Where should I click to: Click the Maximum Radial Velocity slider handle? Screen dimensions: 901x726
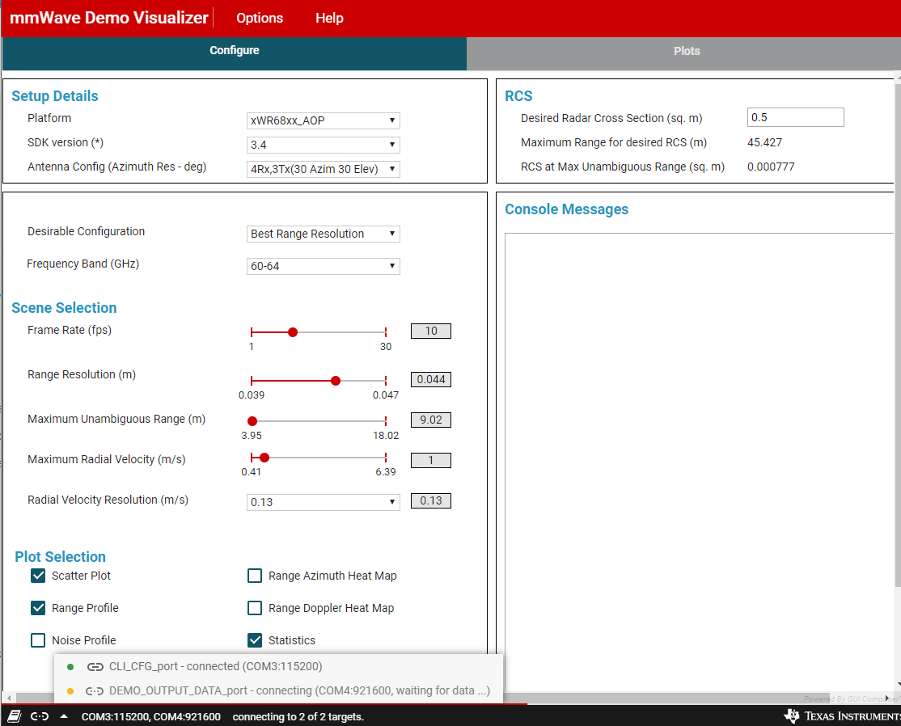pyautogui.click(x=264, y=458)
